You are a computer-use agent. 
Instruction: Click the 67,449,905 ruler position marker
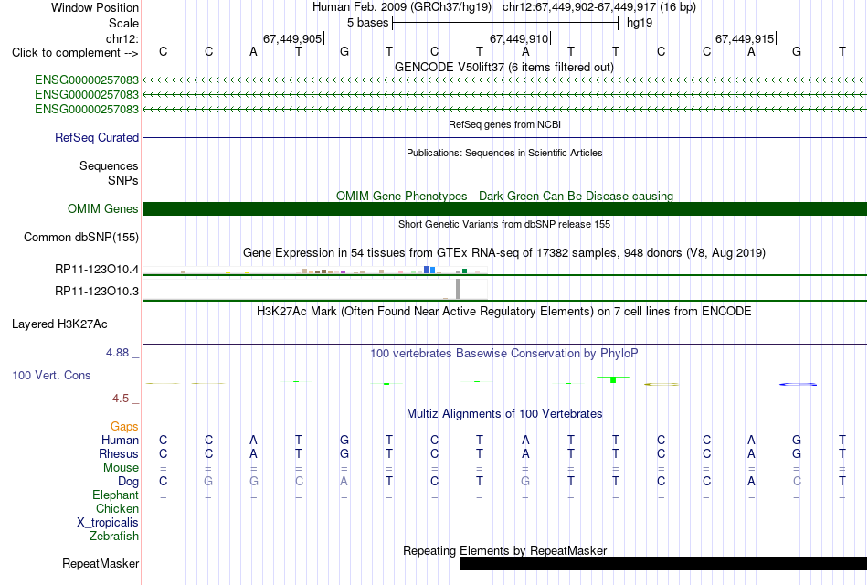[293, 38]
